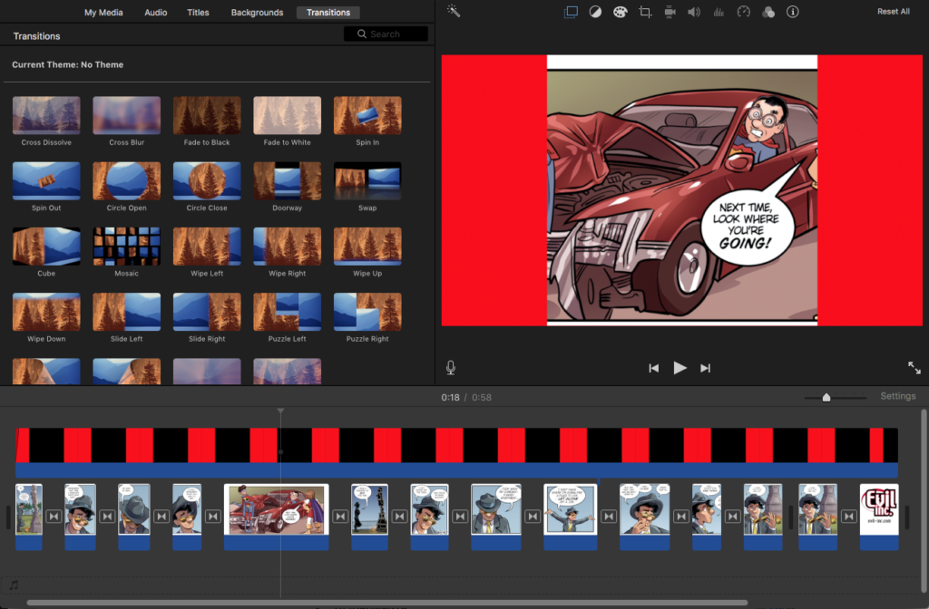This screenshot has height=609, width=929.
Task: Toggle the video overlay settings tool
Action: (x=571, y=12)
